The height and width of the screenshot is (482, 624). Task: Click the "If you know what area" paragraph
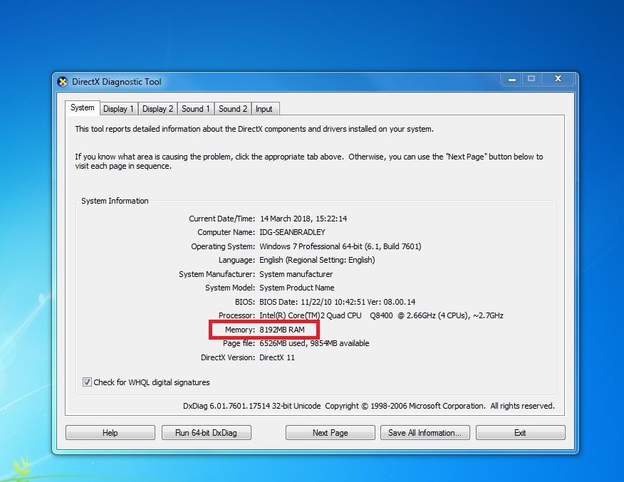tap(309, 162)
